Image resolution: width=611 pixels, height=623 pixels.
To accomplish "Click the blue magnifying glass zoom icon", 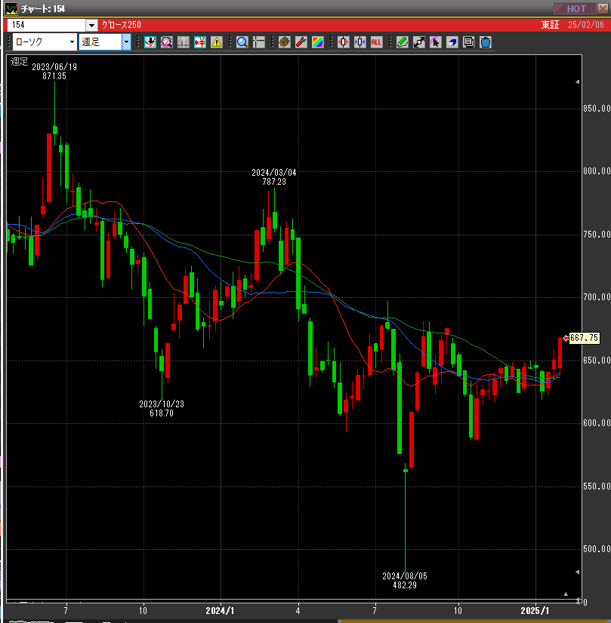I will (242, 42).
